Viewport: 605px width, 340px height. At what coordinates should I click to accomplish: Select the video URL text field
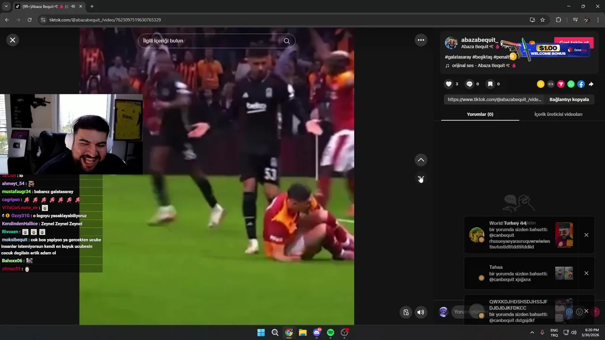(494, 100)
